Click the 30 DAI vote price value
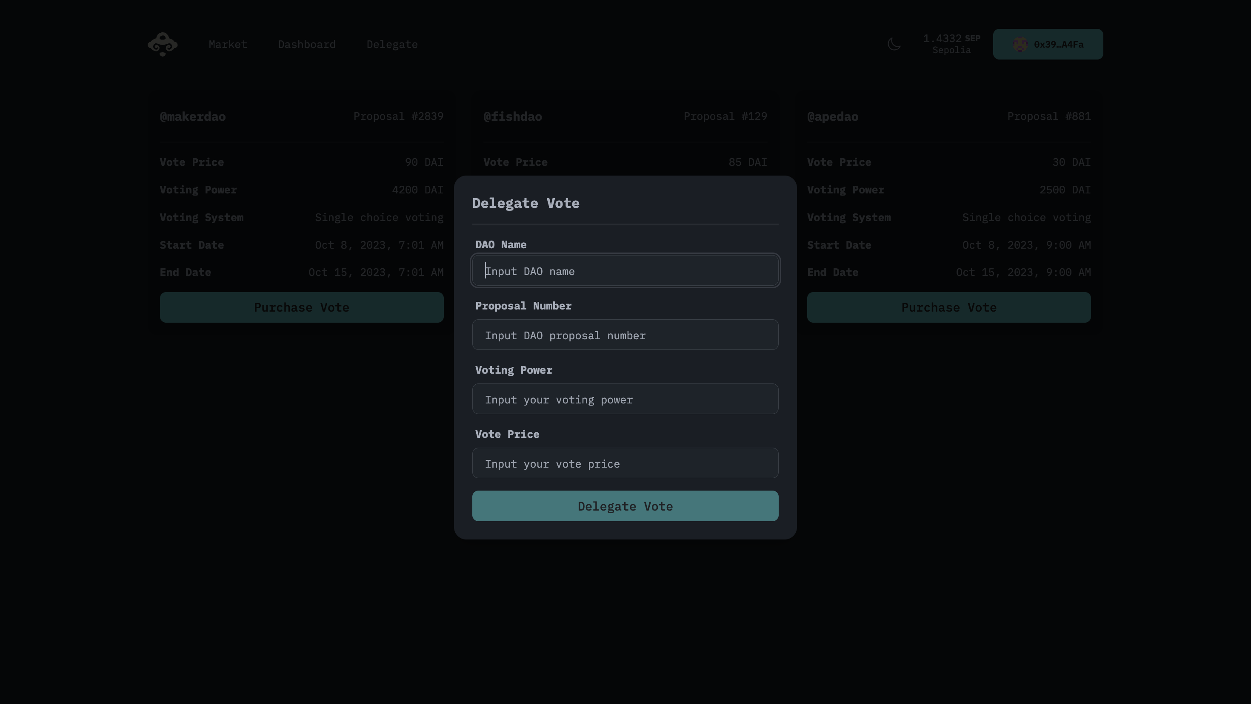The width and height of the screenshot is (1251, 704). point(1072,162)
